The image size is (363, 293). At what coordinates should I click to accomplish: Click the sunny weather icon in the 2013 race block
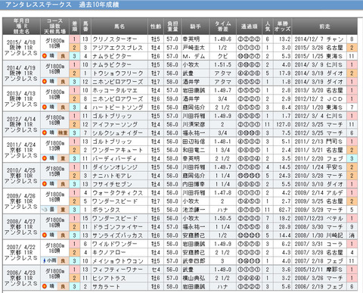pos(45,108)
